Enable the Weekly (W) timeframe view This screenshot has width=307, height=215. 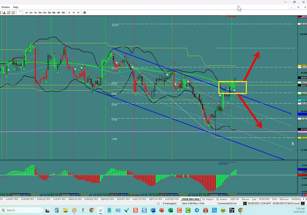[74, 12]
